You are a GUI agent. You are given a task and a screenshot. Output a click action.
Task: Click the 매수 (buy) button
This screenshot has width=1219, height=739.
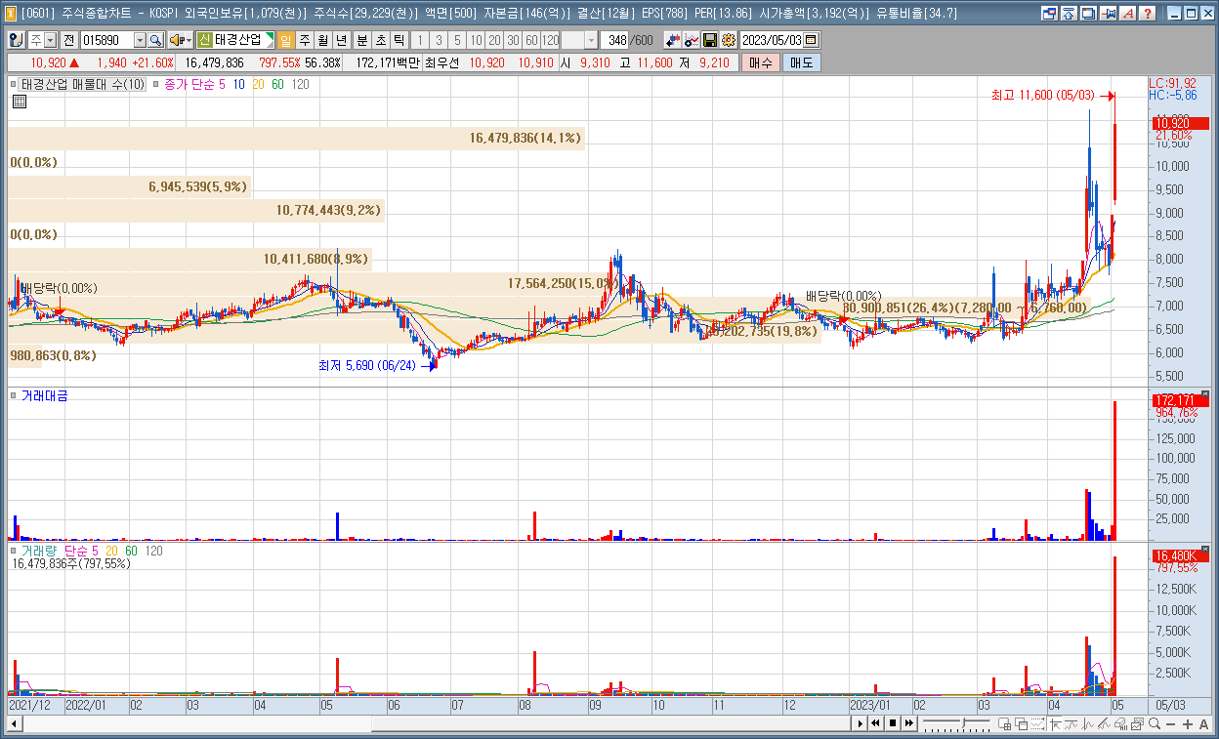[761, 62]
